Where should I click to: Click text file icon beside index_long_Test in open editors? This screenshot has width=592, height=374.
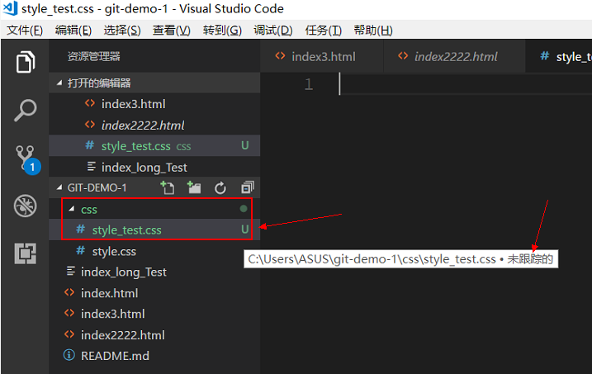(91, 167)
